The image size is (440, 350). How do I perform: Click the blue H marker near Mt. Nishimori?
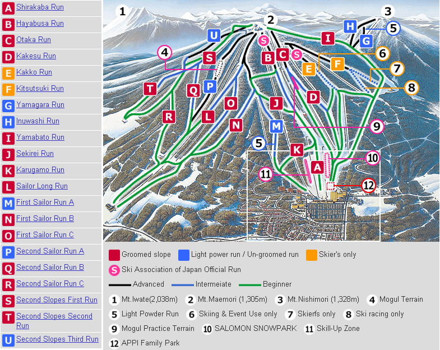tap(350, 26)
